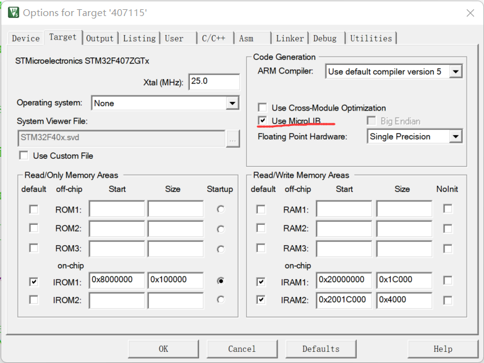This screenshot has height=363, width=484.
Task: Click the Keil uVision title bar icon
Action: [13, 12]
